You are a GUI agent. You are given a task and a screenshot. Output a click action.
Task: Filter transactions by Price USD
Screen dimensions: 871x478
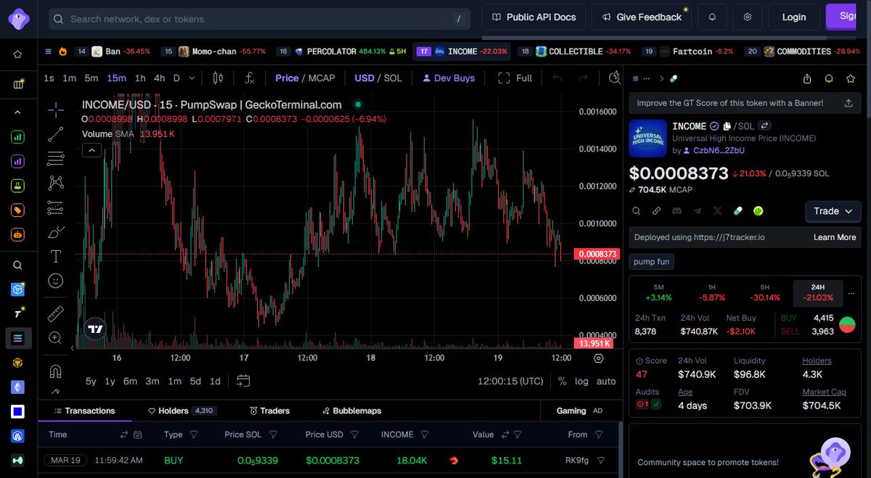point(355,434)
